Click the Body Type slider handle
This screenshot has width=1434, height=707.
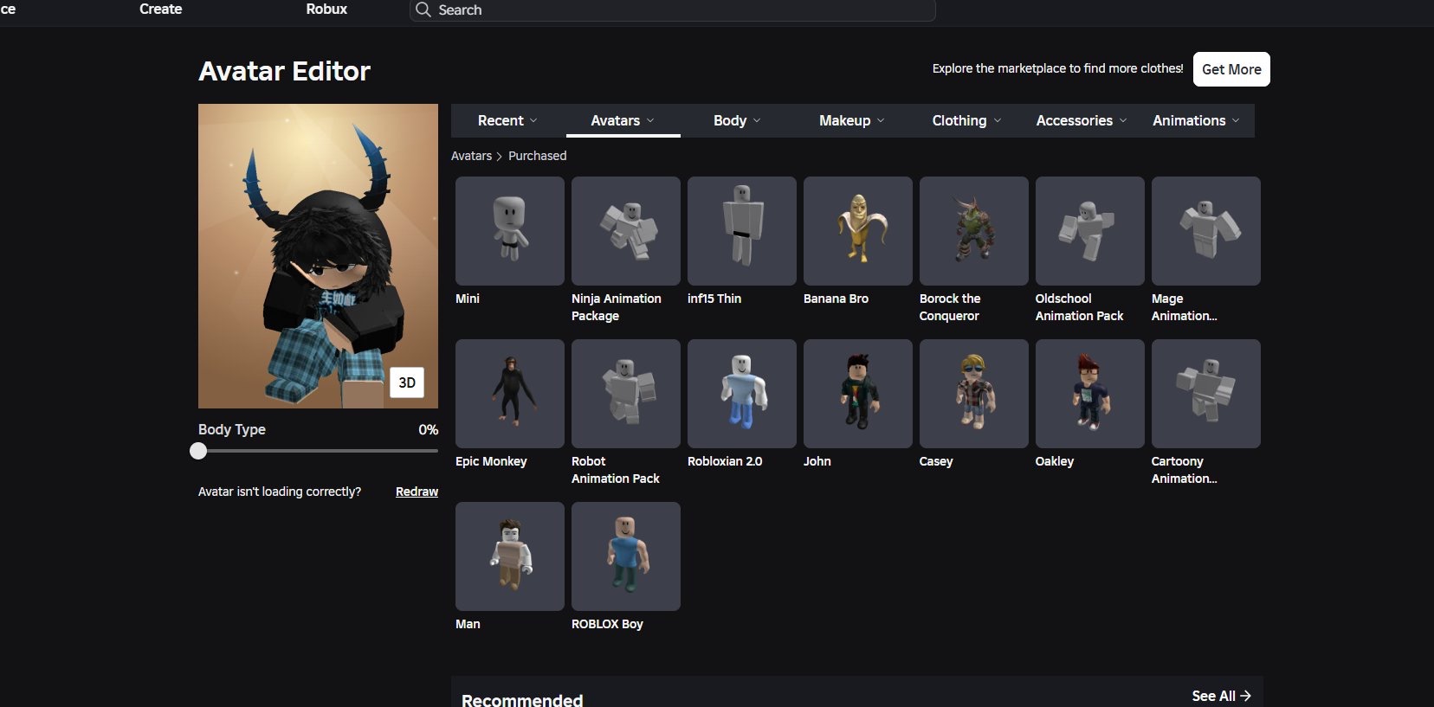198,451
